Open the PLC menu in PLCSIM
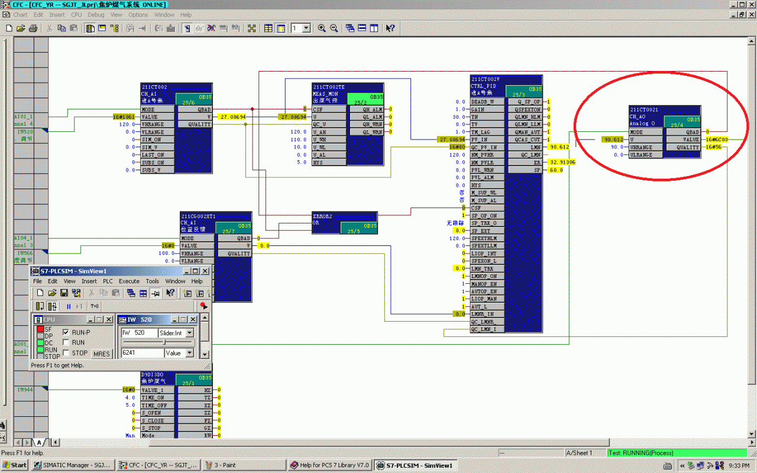This screenshot has width=757, height=473. 108,281
